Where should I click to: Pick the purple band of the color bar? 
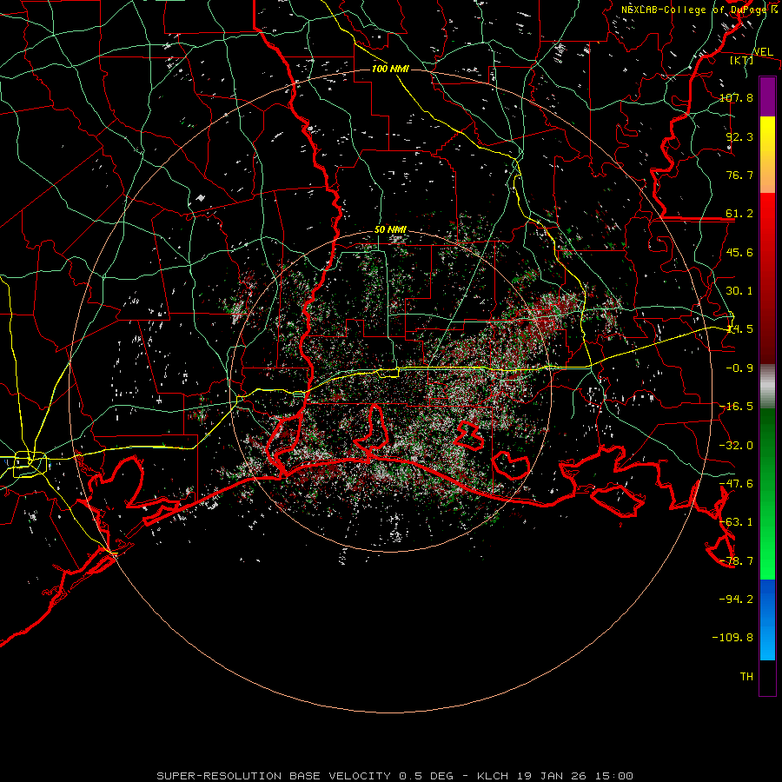[767, 96]
